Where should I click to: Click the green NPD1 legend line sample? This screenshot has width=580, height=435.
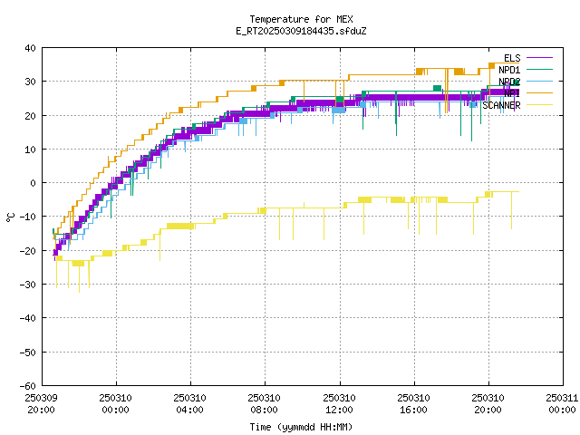(x=539, y=69)
